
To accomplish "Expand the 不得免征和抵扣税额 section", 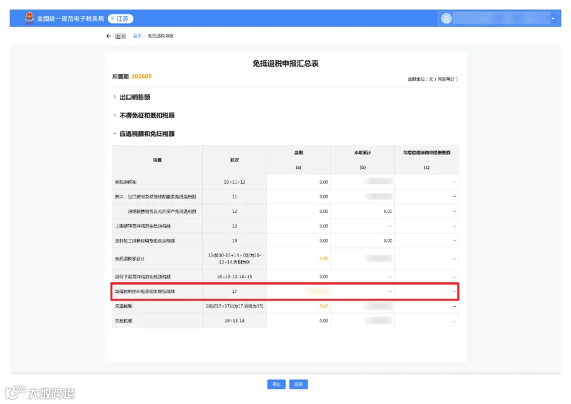I will [144, 115].
